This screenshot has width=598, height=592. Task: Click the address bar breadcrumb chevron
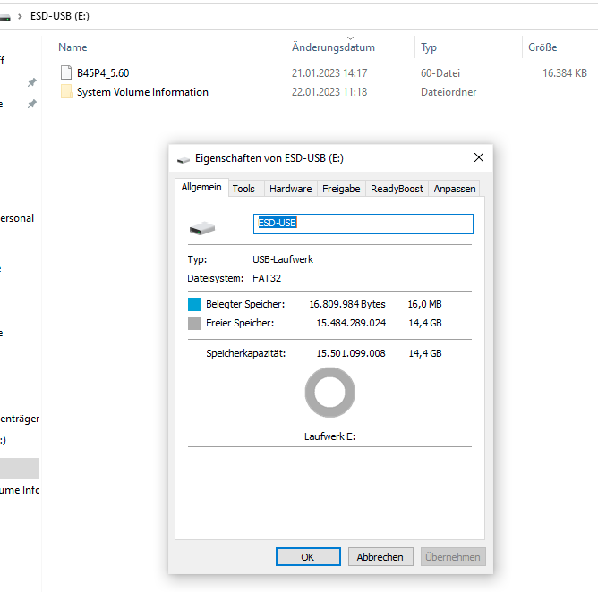pyautogui.click(x=20, y=16)
